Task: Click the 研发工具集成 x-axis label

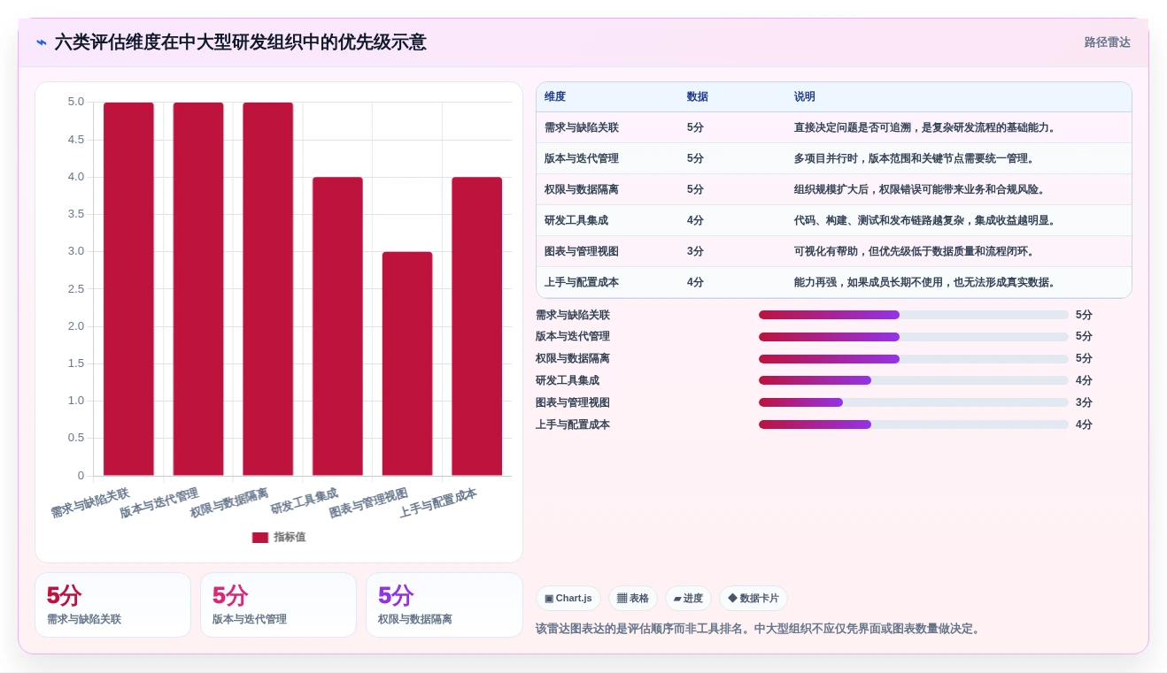Action: click(x=305, y=501)
